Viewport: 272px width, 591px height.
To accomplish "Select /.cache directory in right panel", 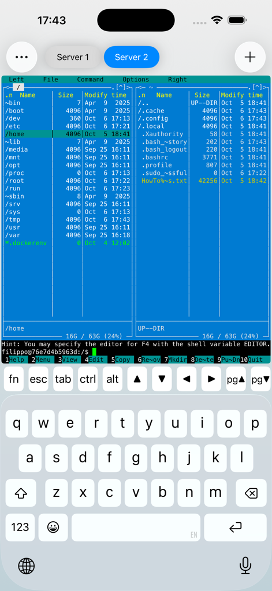I will [x=202, y=110].
